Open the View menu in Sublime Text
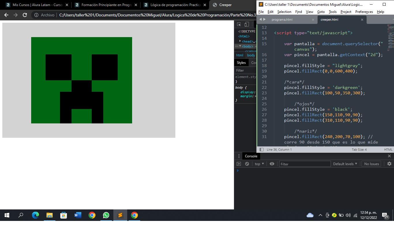This screenshot has height=233, width=394. (309, 12)
